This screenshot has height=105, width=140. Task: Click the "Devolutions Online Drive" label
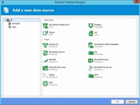pyautogui.click(x=59, y=25)
